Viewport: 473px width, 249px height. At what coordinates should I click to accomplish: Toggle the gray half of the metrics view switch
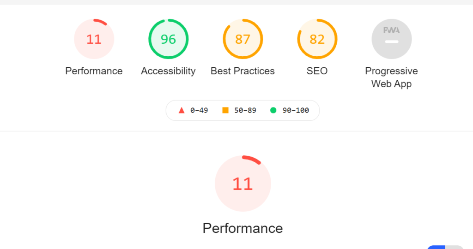pyautogui.click(x=455, y=247)
